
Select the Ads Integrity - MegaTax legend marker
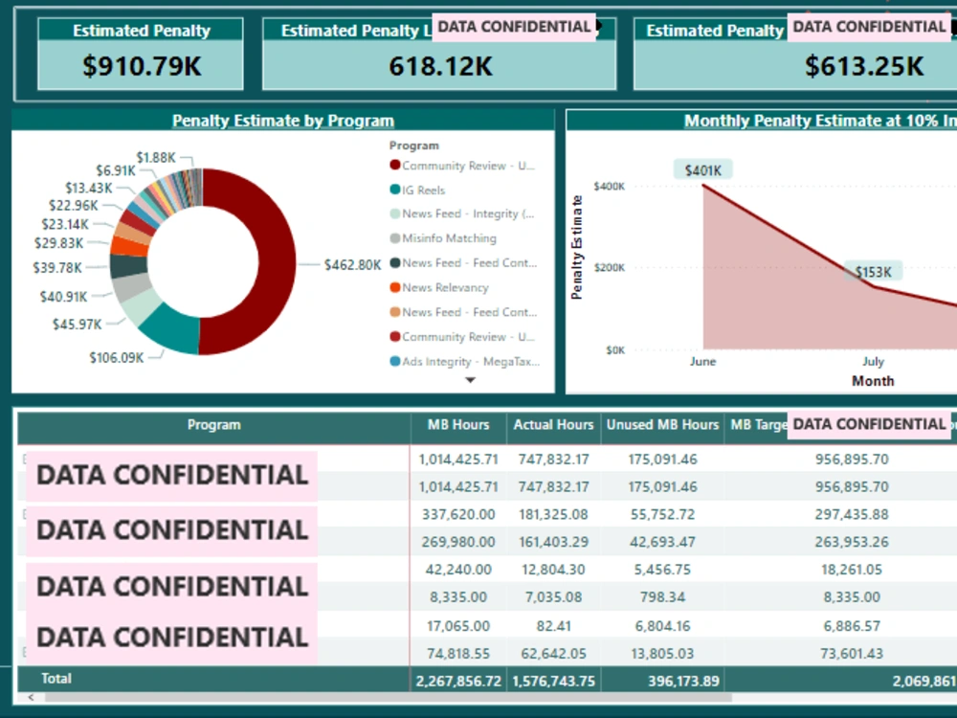click(x=394, y=361)
